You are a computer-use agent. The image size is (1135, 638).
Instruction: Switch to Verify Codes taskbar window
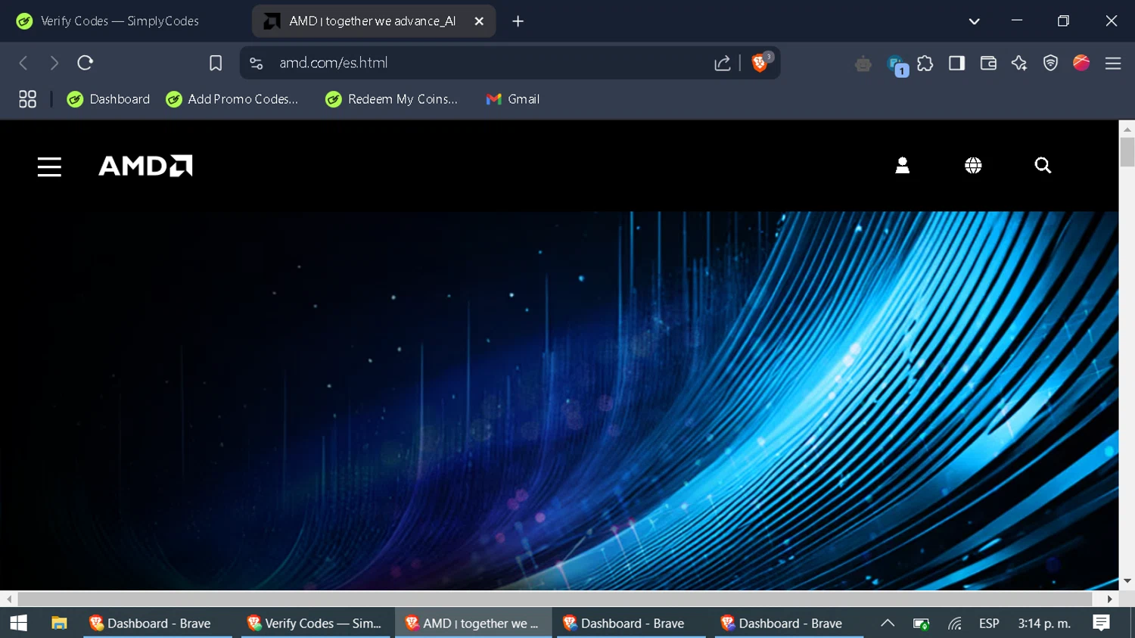(316, 623)
